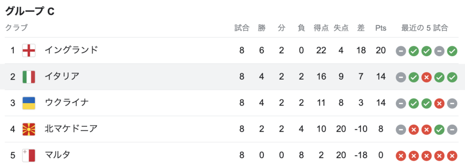Click the Malta flag icon
Viewport: 465px width, 168px height.
pos(29,155)
